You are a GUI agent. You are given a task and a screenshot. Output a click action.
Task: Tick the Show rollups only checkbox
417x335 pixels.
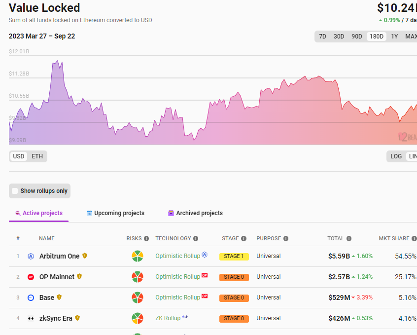[15, 191]
